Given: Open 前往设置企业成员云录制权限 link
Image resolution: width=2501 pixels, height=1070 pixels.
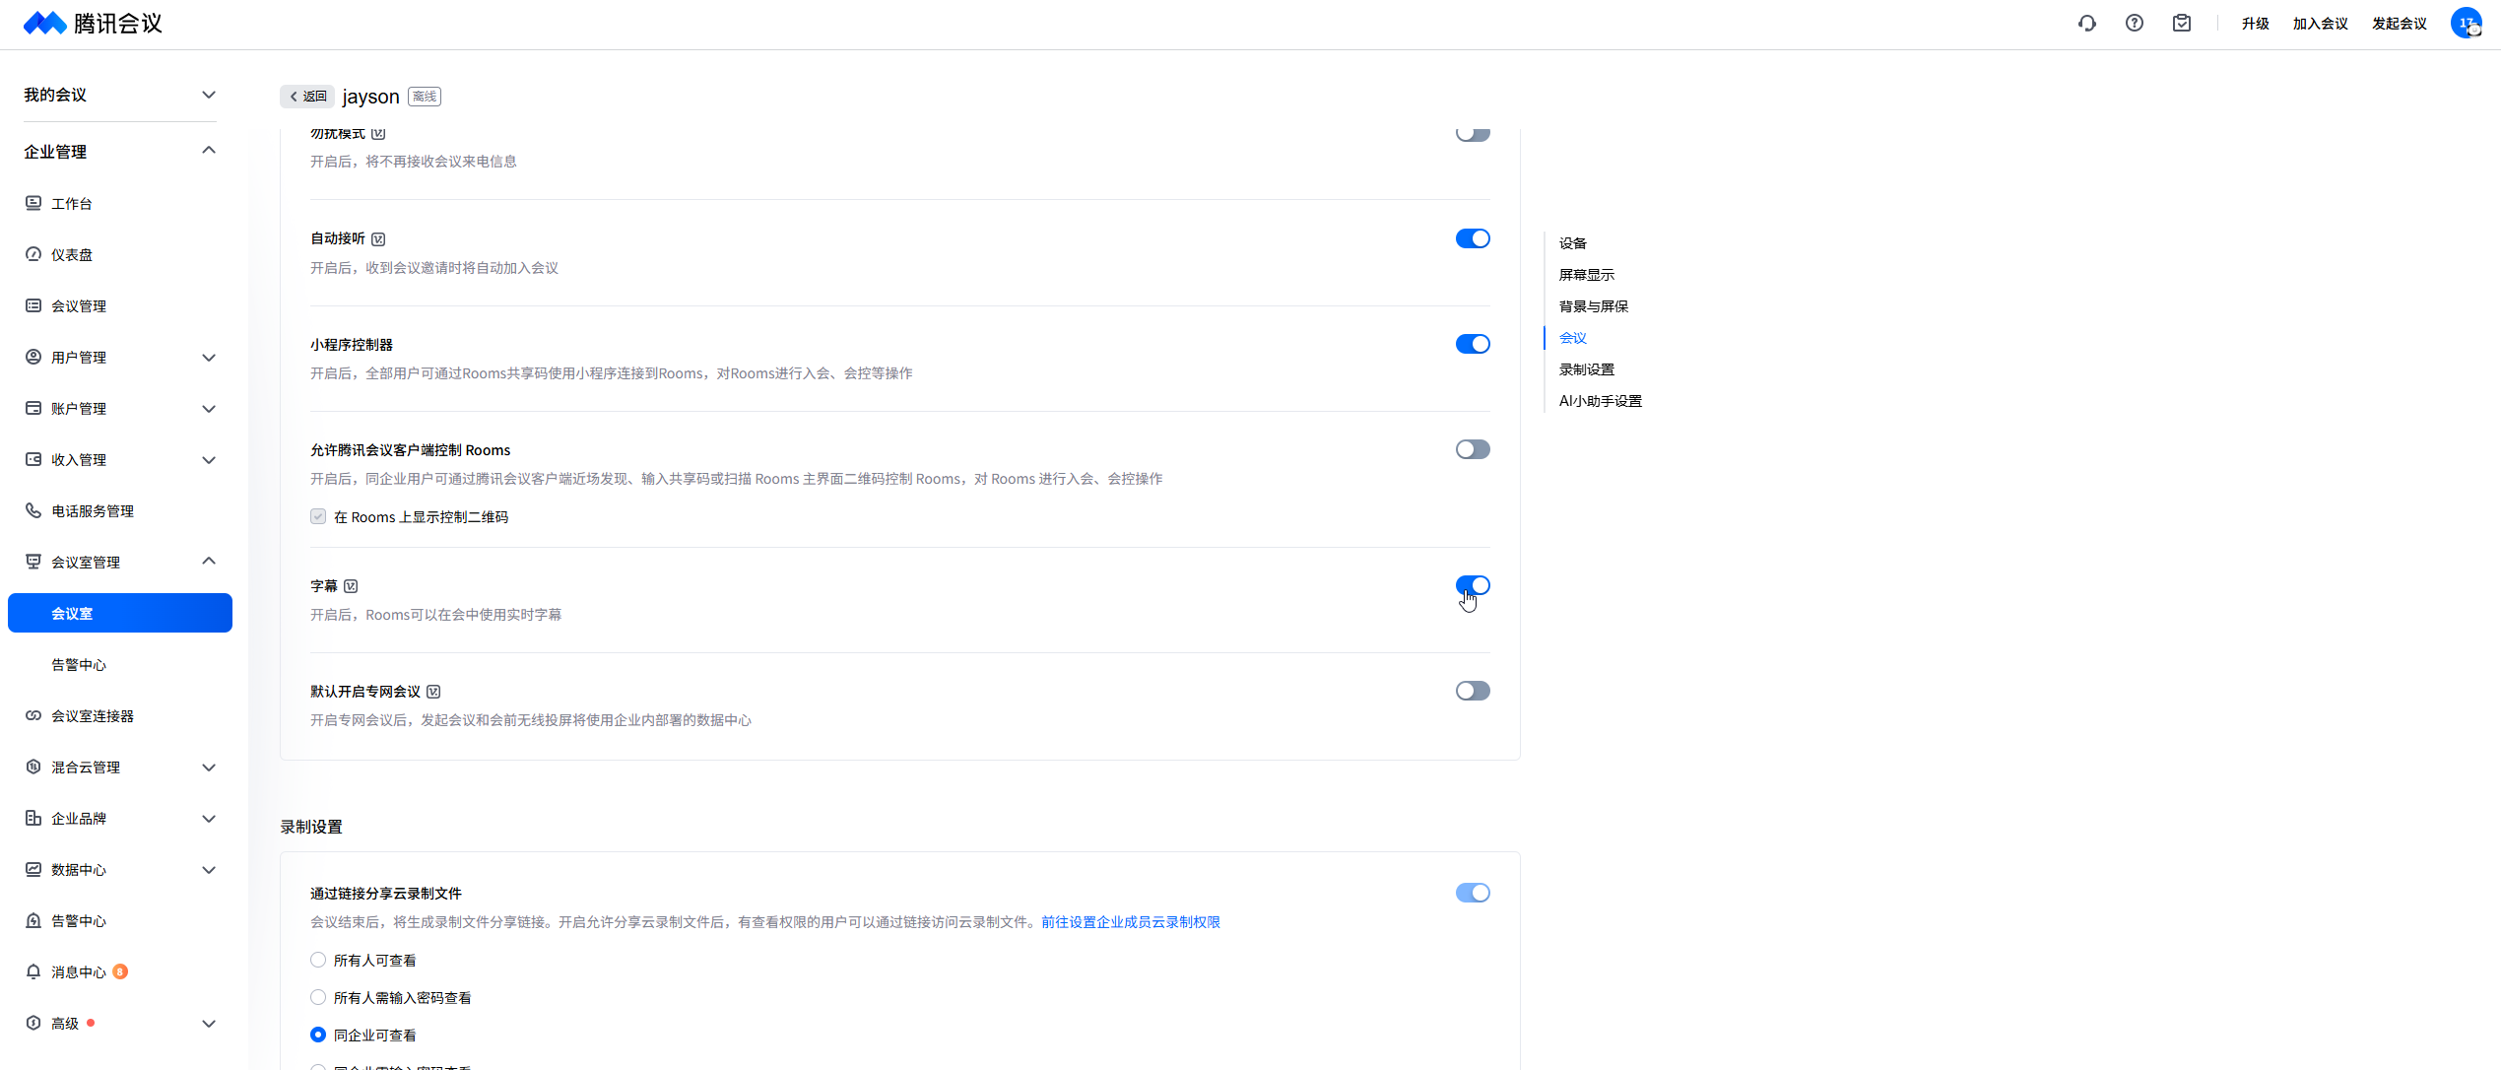Looking at the screenshot, I should pos(1130,922).
